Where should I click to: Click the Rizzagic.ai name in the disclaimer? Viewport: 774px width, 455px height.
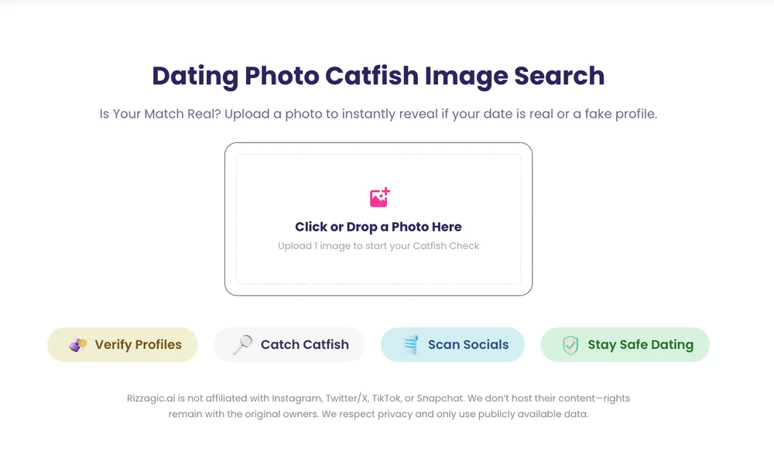[155, 399]
